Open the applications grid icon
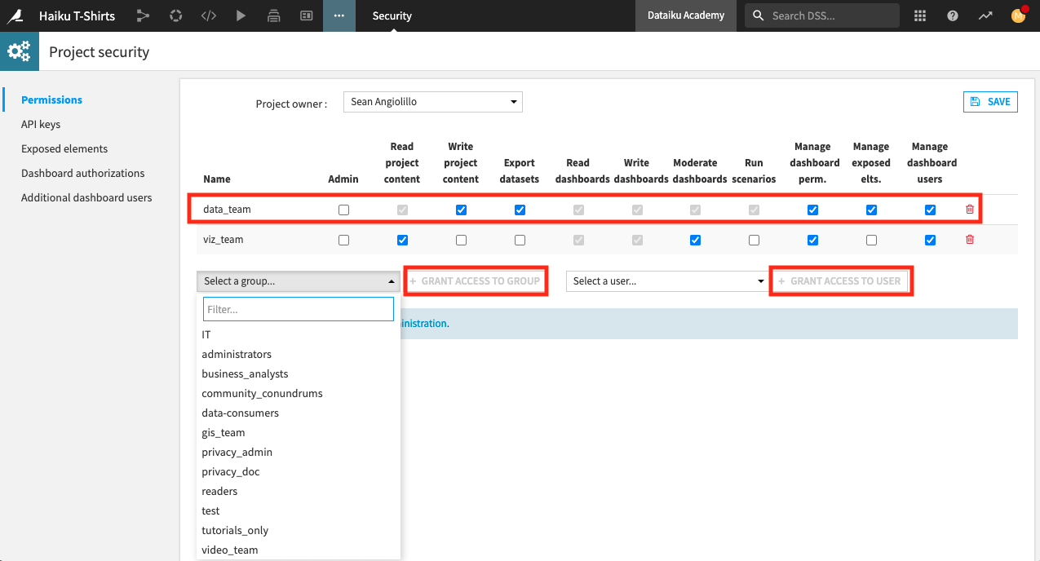Viewport: 1040px width, 561px height. (920, 15)
